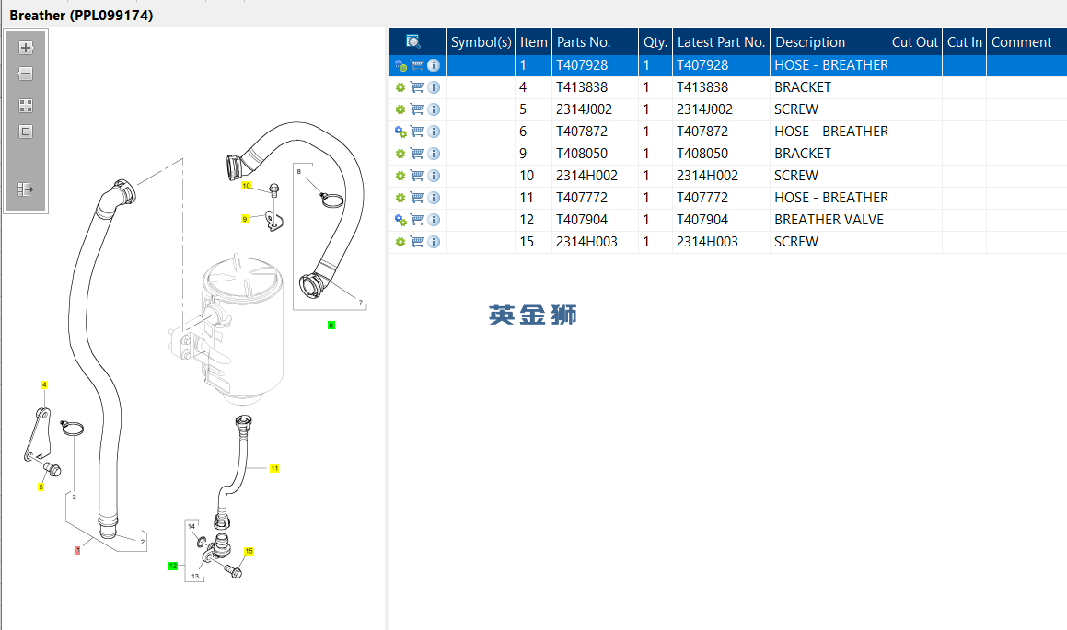The width and height of the screenshot is (1067, 630).
Task: Select green callout 12 in diagram
Action: click(173, 566)
